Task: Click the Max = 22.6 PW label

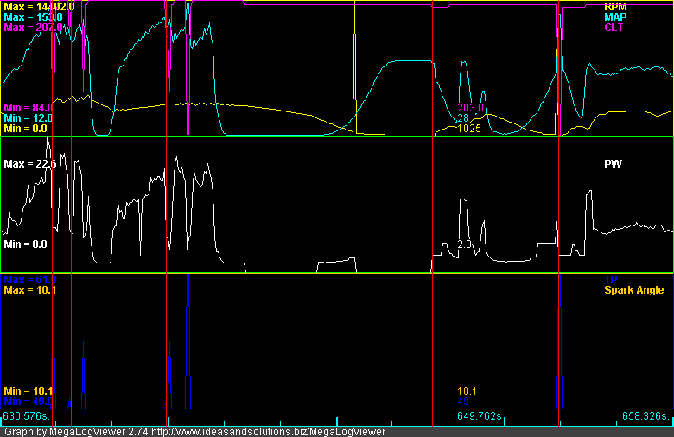Action: (x=30, y=163)
